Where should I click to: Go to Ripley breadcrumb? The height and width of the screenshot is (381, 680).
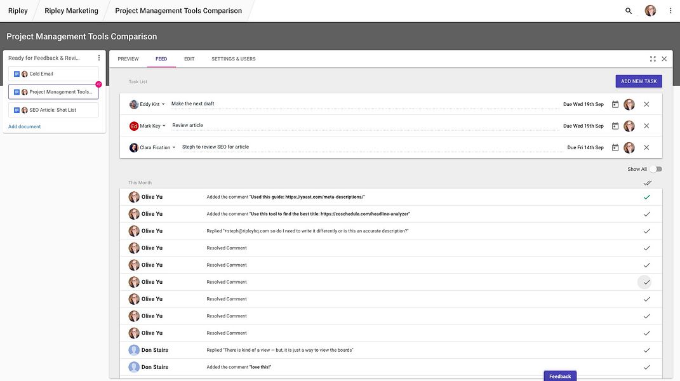(18, 11)
